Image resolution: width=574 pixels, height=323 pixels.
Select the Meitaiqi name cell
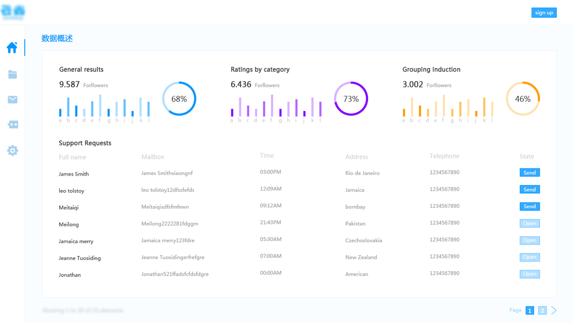point(68,208)
